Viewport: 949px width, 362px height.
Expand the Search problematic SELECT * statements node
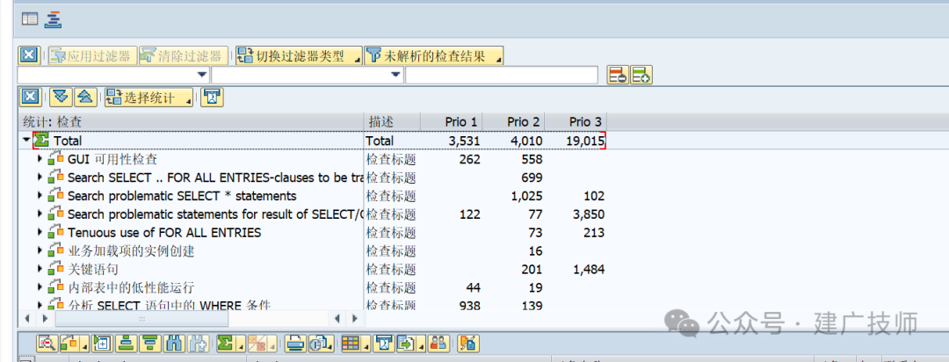pos(40,196)
